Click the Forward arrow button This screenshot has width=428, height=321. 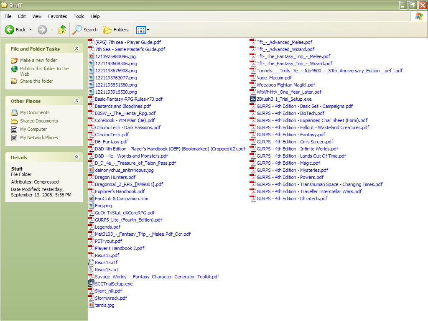click(x=42, y=30)
